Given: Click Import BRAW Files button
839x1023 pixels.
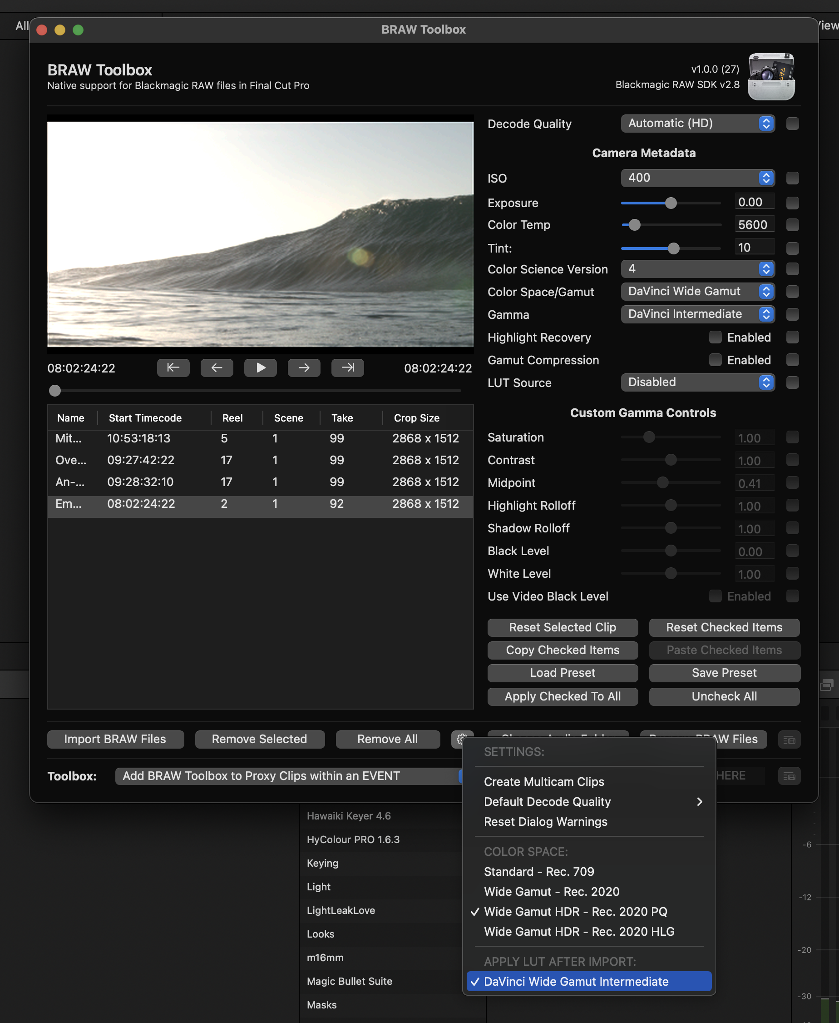Looking at the screenshot, I should (x=115, y=739).
